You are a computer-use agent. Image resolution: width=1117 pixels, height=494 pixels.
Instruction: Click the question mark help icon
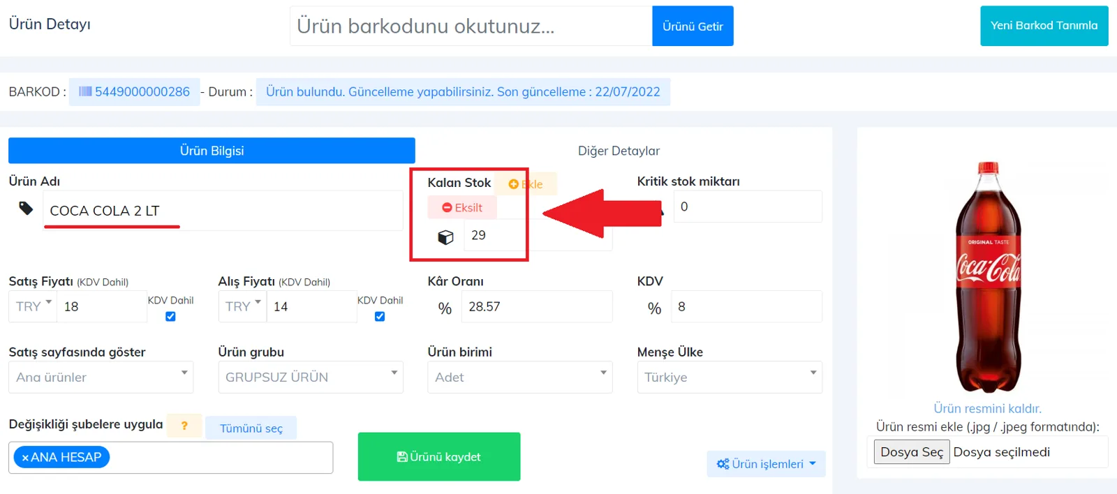pos(184,426)
